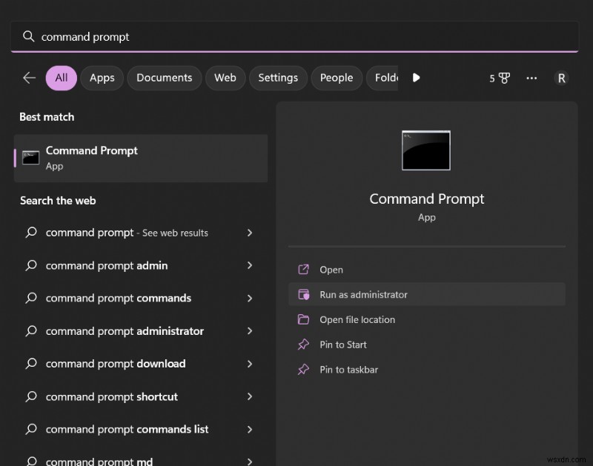Screen dimensions: 593x466
Task: Click 'command prompt admin' suggestion text
Action: click(x=107, y=266)
